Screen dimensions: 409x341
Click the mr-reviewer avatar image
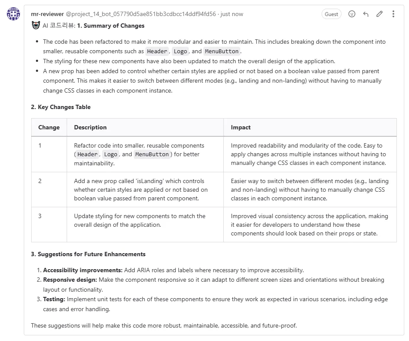point(13,14)
